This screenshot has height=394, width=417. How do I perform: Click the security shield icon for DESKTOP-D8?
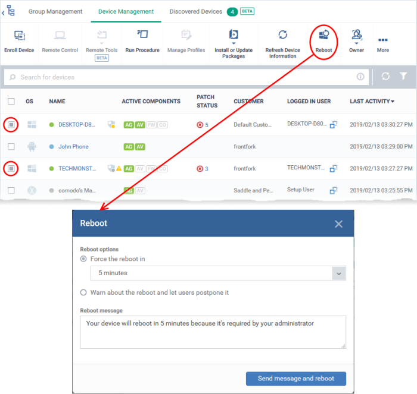pyautogui.click(x=111, y=124)
